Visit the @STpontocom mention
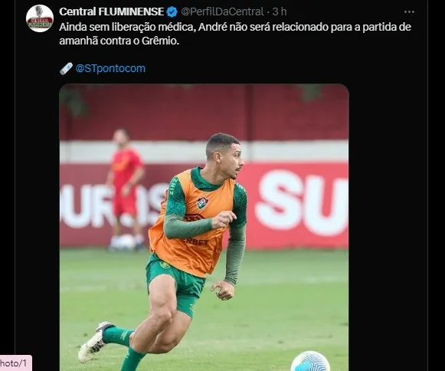The width and height of the screenshot is (445, 371). click(x=110, y=68)
